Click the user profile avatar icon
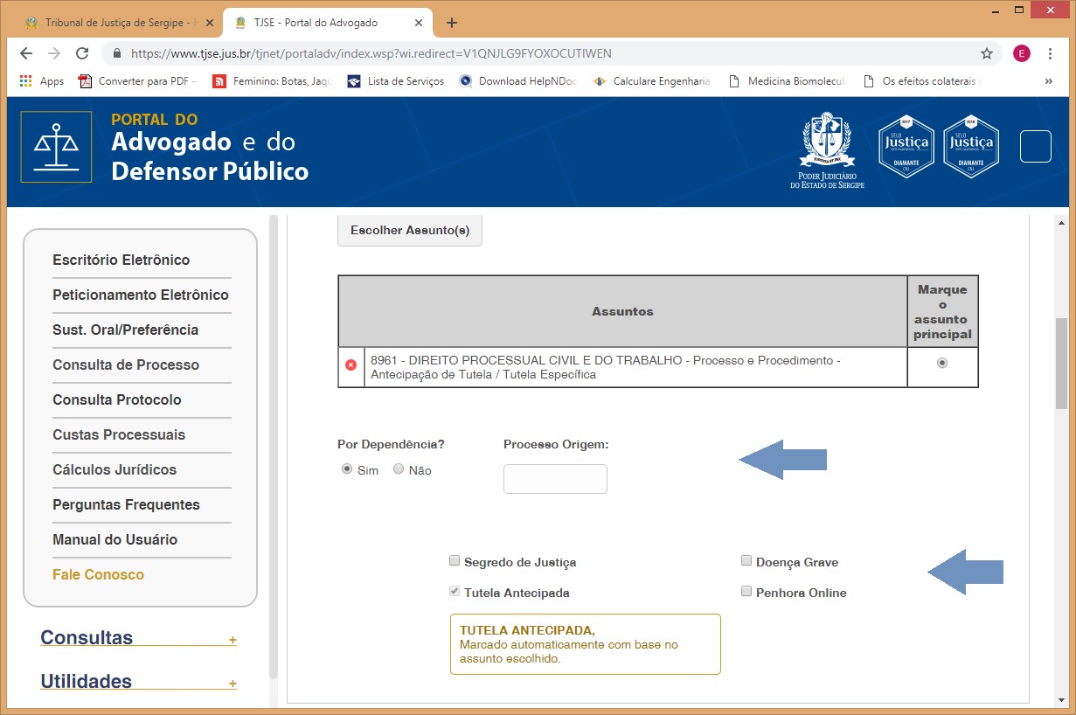The width and height of the screenshot is (1076, 715). (1021, 53)
